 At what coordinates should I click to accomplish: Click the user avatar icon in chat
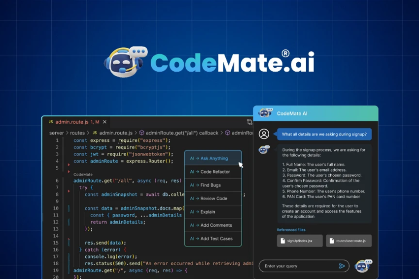click(264, 134)
